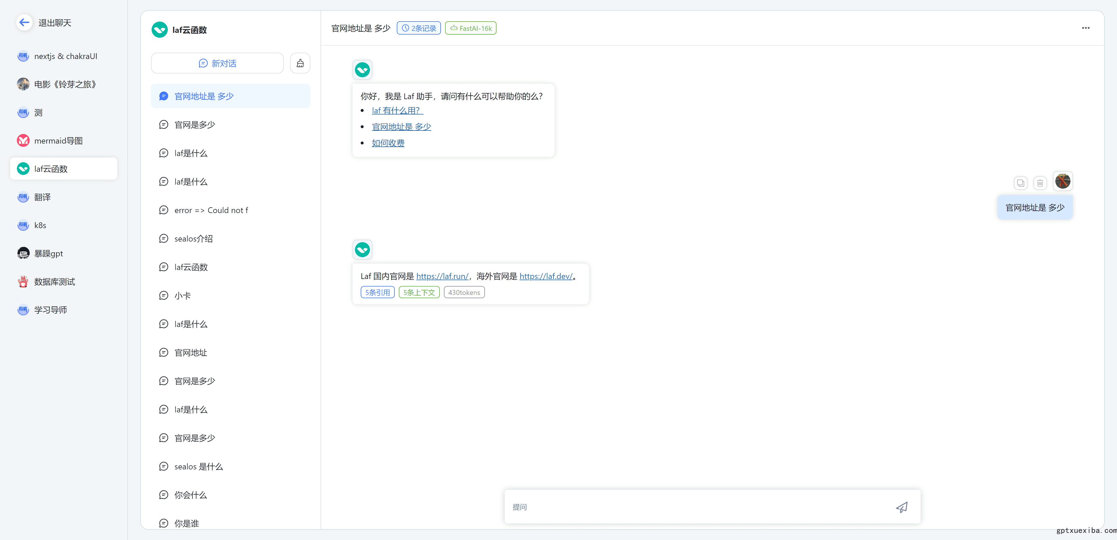Send the message with paper plane icon
The width and height of the screenshot is (1117, 540).
tap(902, 507)
